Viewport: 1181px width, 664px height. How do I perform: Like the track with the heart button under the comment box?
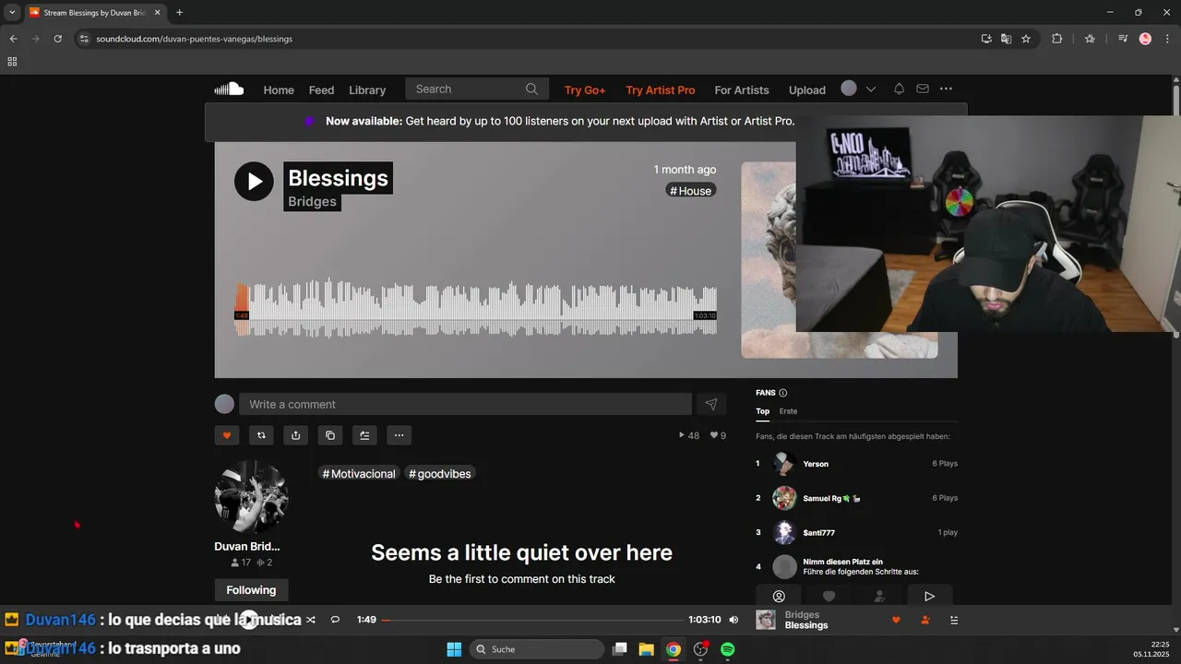227,435
